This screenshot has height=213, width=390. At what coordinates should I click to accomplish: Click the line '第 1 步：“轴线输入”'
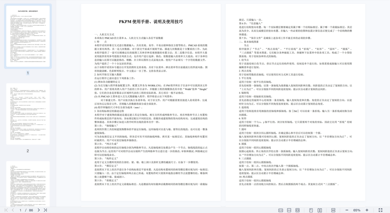point(106,126)
